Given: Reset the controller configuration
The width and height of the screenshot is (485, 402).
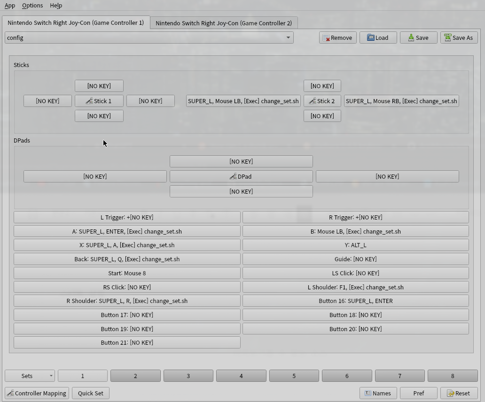Looking at the screenshot, I should click(459, 393).
